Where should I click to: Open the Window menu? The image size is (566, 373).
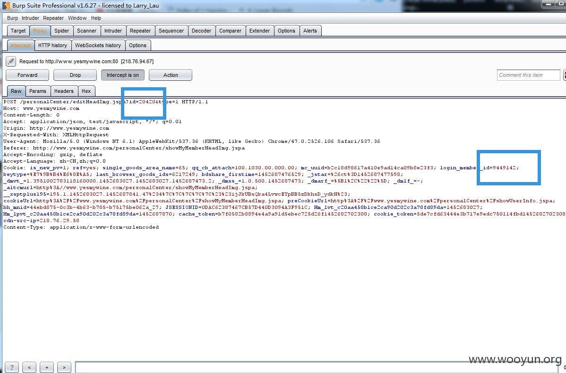(x=77, y=18)
